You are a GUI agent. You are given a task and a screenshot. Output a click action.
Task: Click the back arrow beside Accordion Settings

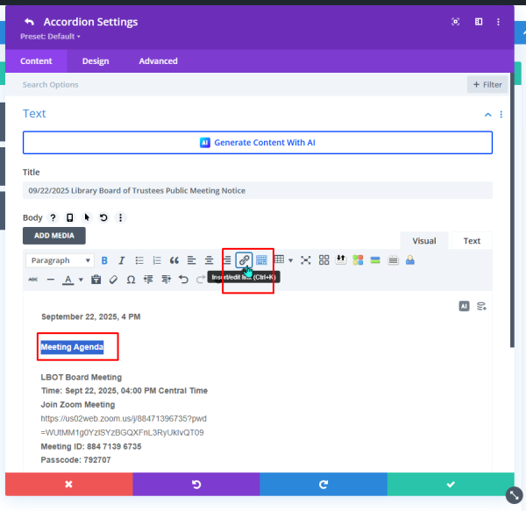30,22
